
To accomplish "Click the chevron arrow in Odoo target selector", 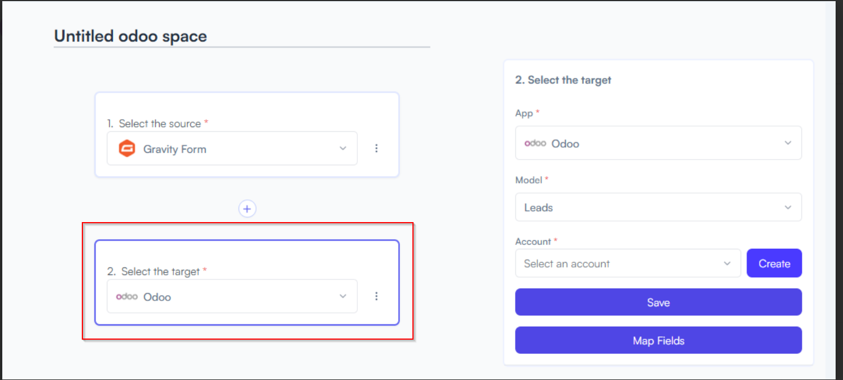I will (x=343, y=296).
